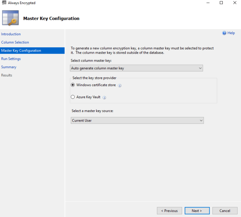Open the Select column master key dropdown
The image size is (241, 217).
coord(136,68)
